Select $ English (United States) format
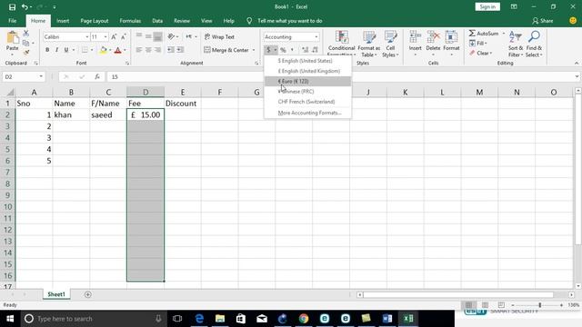 307,61
